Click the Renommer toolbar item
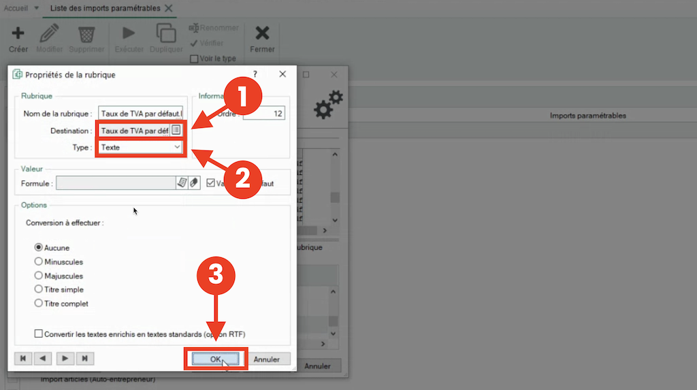 pos(214,28)
